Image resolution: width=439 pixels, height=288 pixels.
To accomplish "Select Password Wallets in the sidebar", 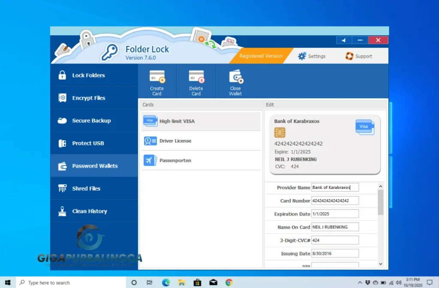I will (x=86, y=166).
